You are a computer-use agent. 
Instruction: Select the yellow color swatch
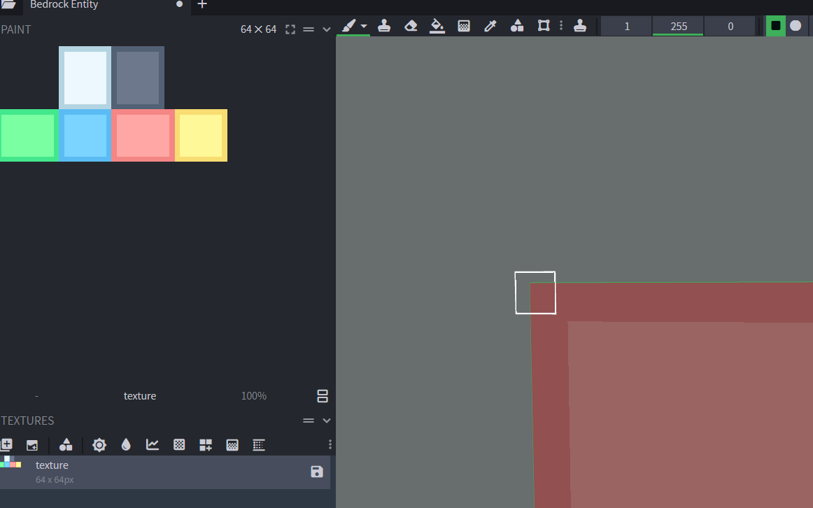point(201,135)
